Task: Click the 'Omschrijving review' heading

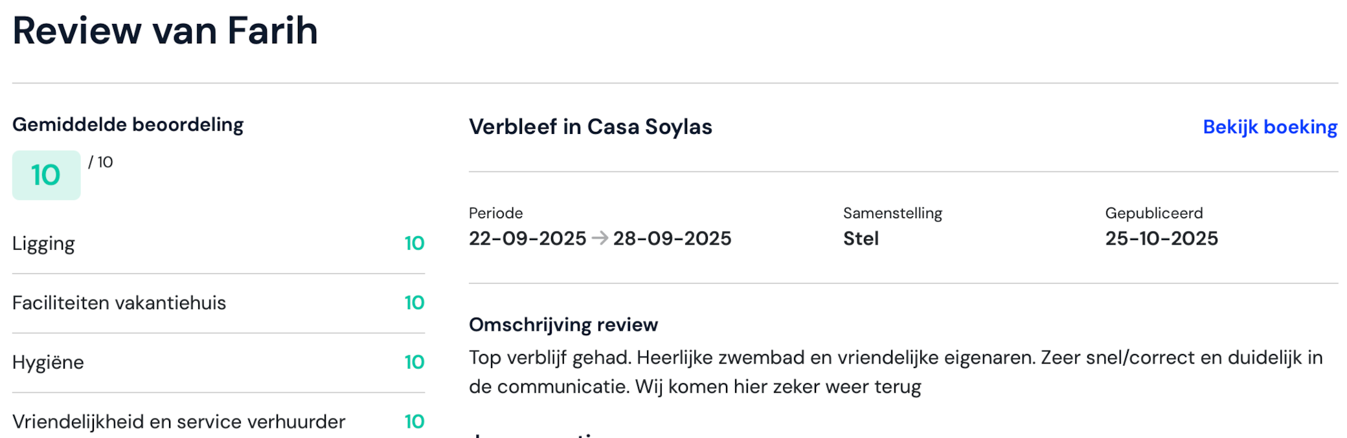Action: click(x=563, y=324)
